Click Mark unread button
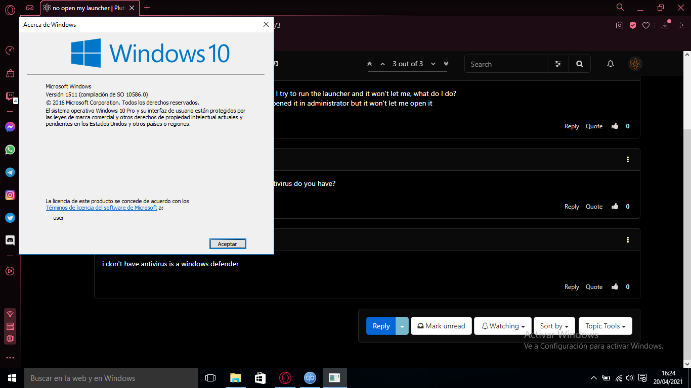 [x=441, y=326]
